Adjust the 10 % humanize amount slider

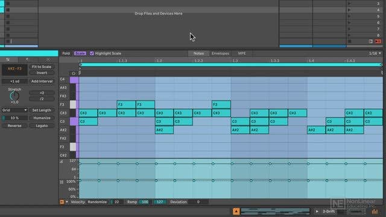14,118
